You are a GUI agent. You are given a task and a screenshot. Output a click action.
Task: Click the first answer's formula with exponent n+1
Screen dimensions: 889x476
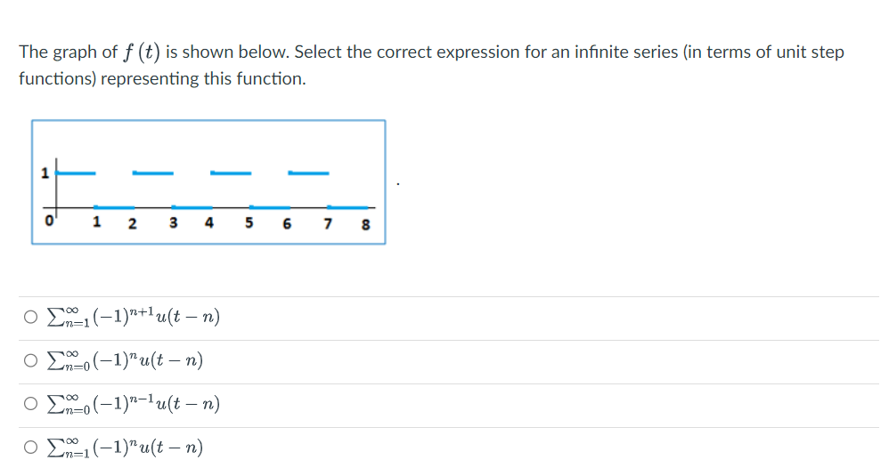[130, 317]
